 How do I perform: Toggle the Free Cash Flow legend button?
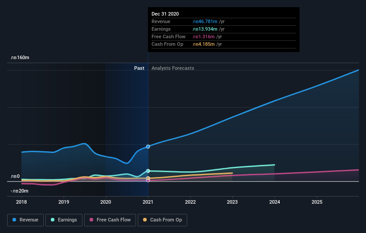[x=110, y=220]
